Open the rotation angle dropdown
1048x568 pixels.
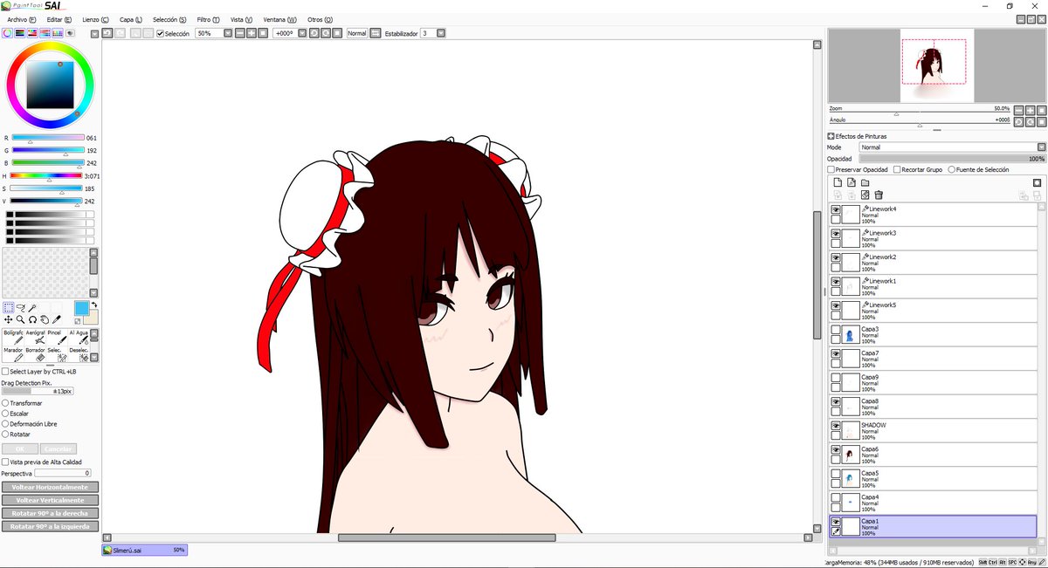302,33
